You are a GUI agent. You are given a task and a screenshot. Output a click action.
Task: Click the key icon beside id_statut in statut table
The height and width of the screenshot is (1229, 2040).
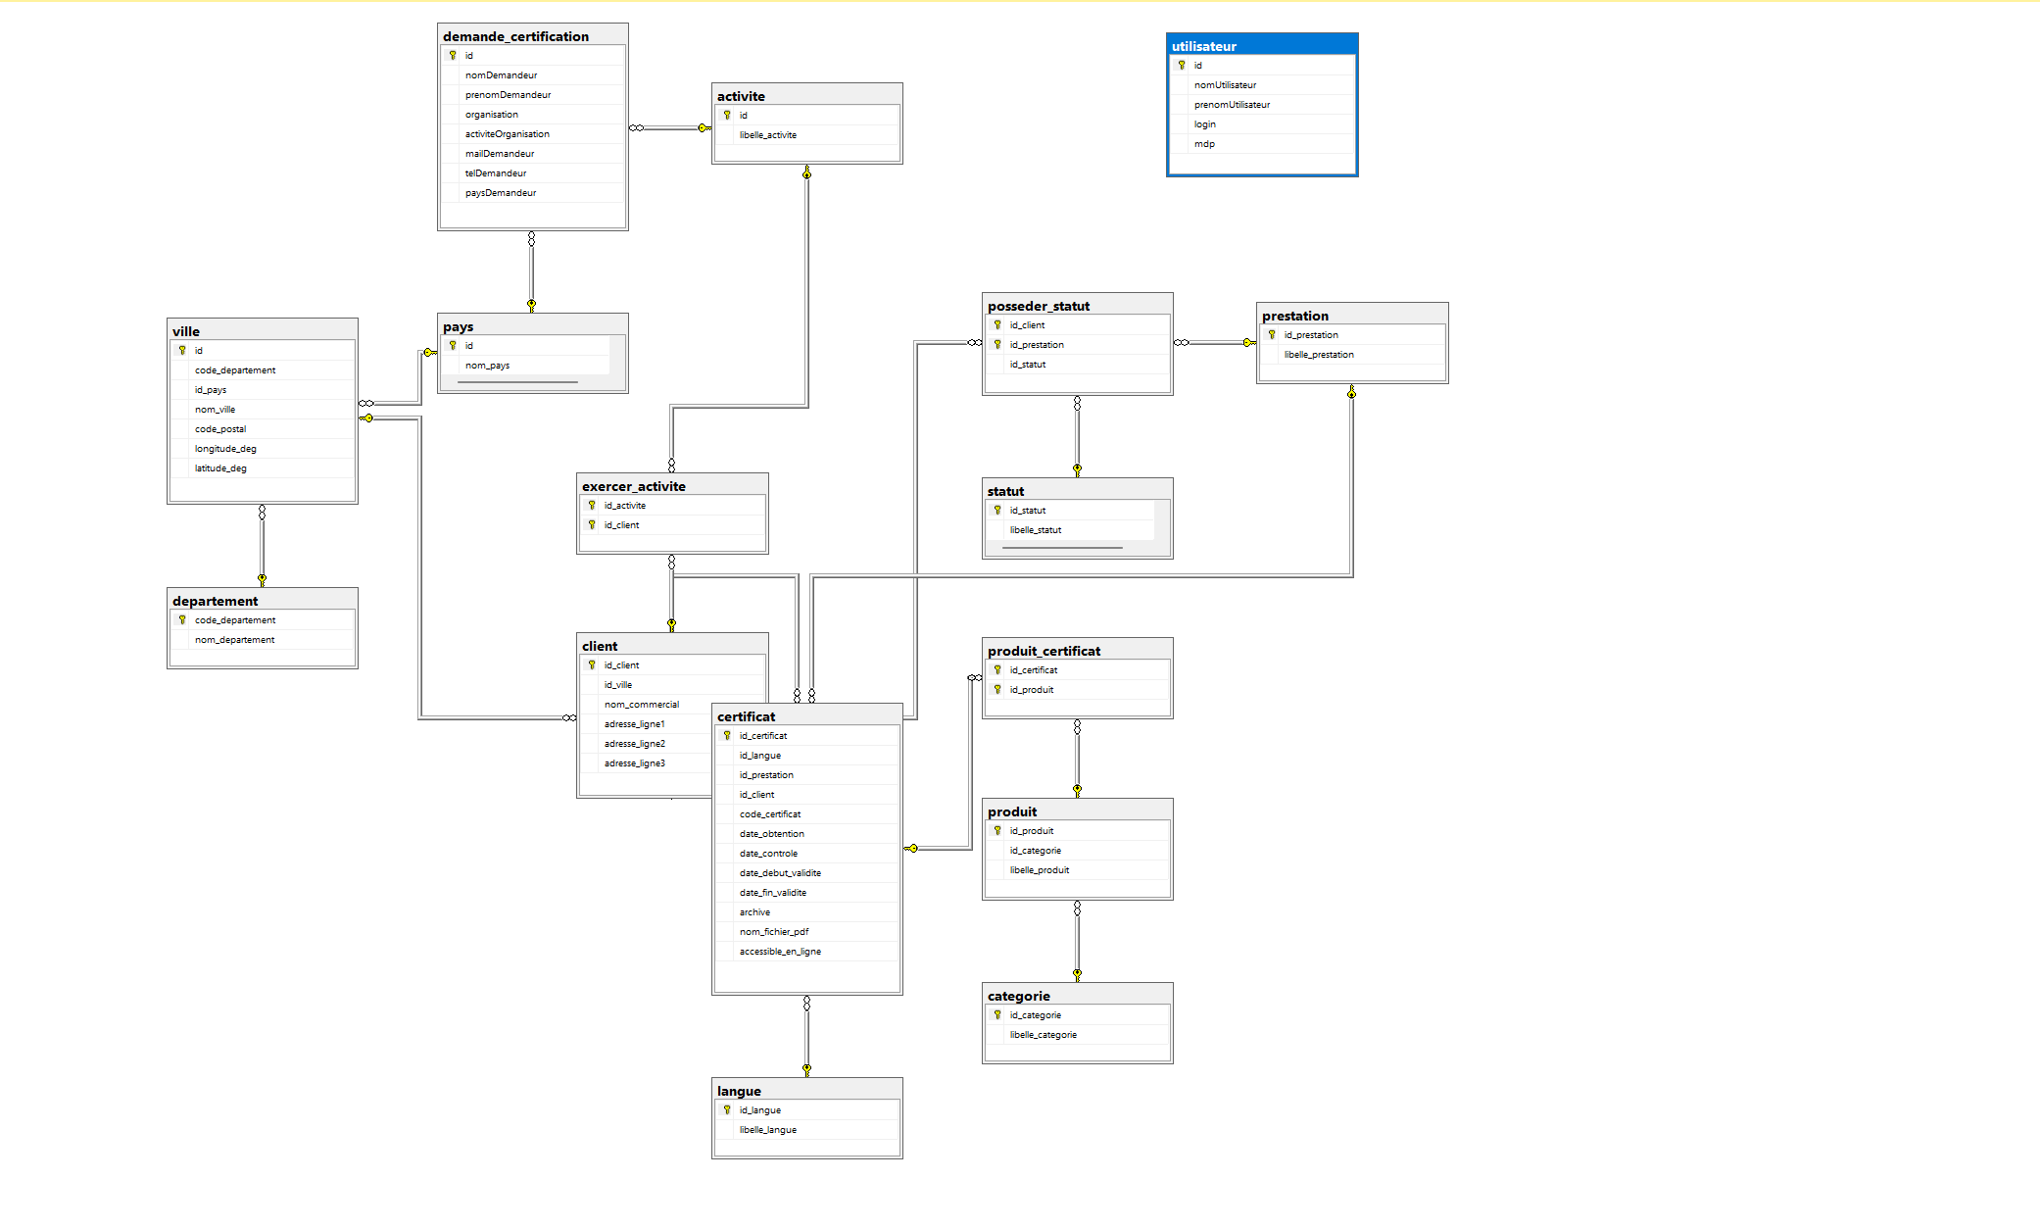coord(997,510)
